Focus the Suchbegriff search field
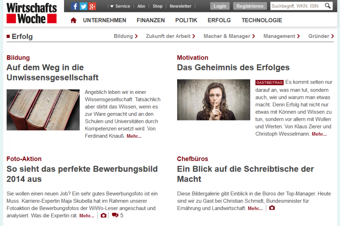 (297, 6)
